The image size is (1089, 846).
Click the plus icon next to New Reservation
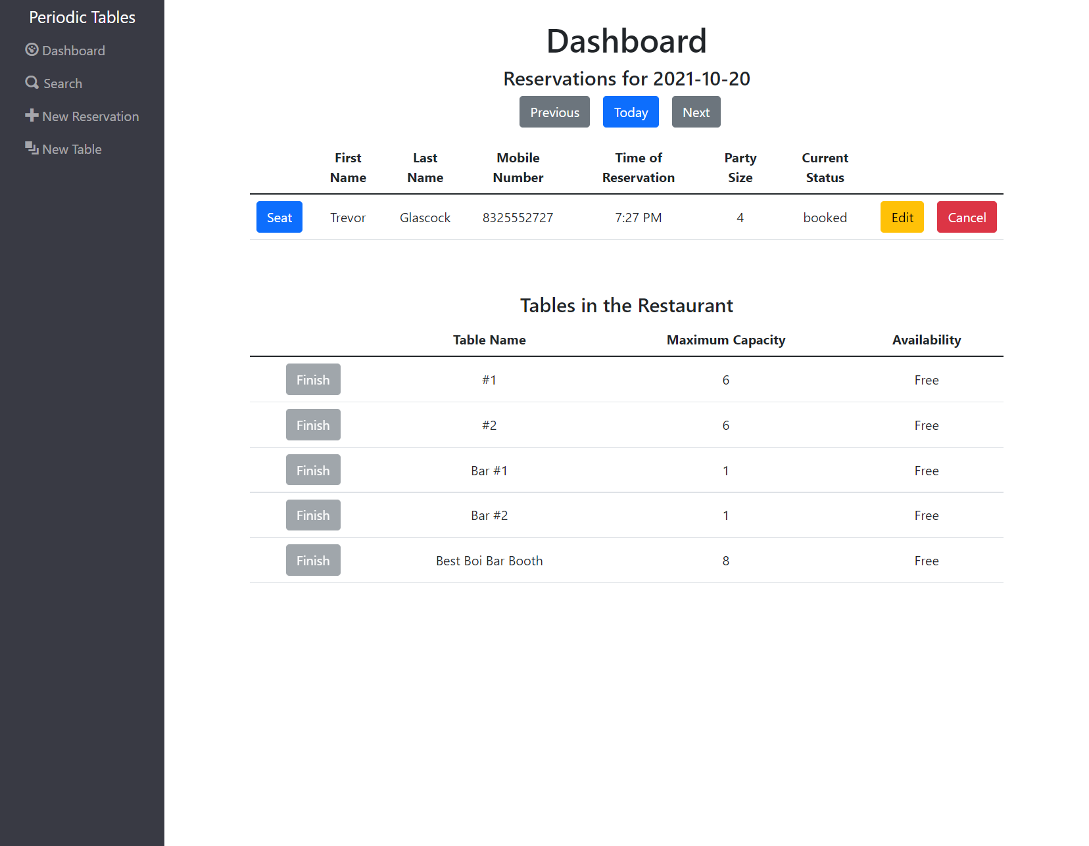click(x=32, y=115)
